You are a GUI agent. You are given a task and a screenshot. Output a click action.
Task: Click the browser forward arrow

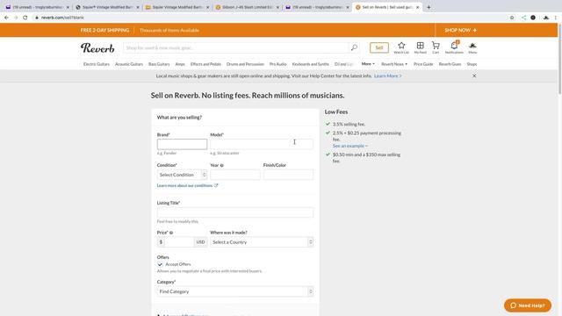pos(16,18)
